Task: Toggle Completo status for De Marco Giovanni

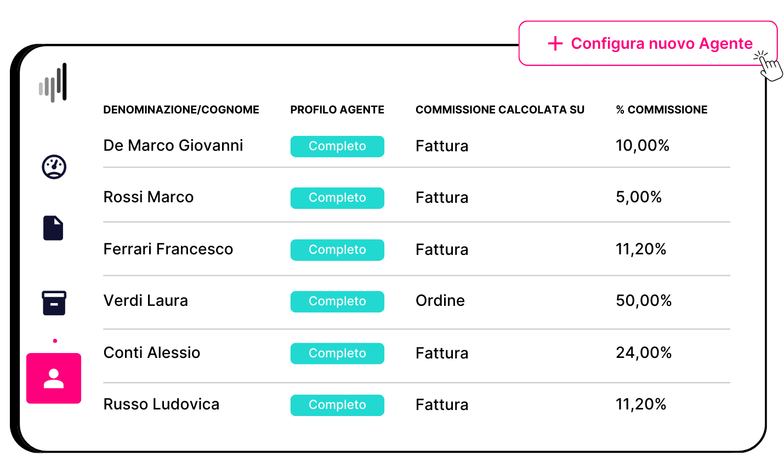Action: (337, 146)
